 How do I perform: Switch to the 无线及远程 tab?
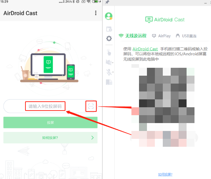click(x=132, y=36)
